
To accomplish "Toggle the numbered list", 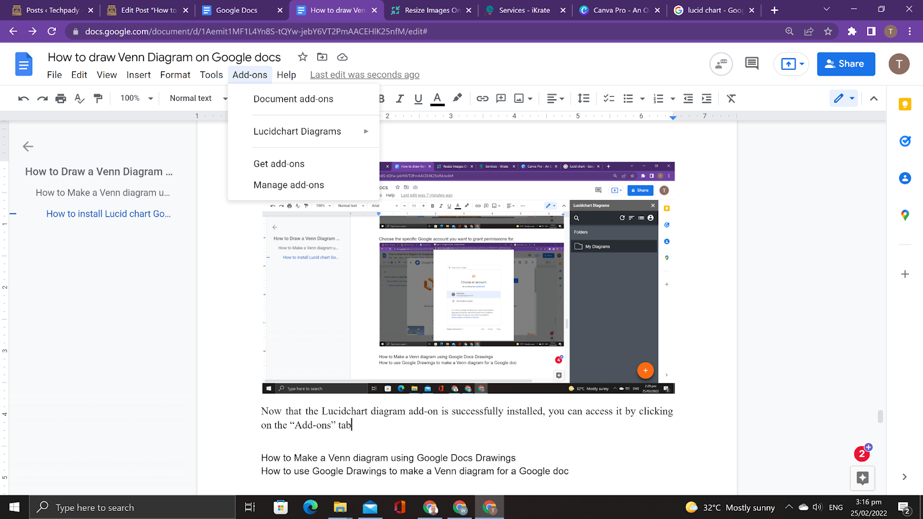I will pyautogui.click(x=658, y=99).
